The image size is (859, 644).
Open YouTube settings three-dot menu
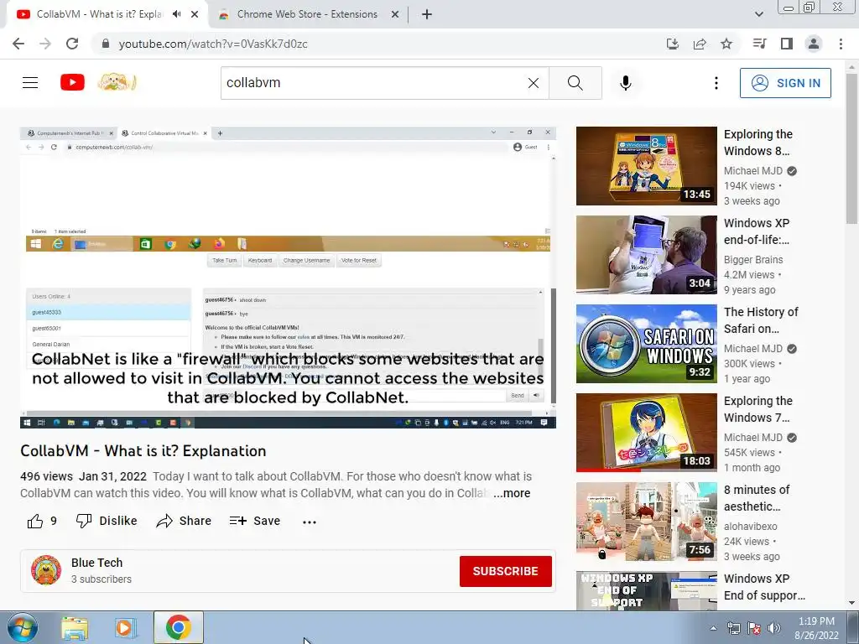[x=716, y=83]
